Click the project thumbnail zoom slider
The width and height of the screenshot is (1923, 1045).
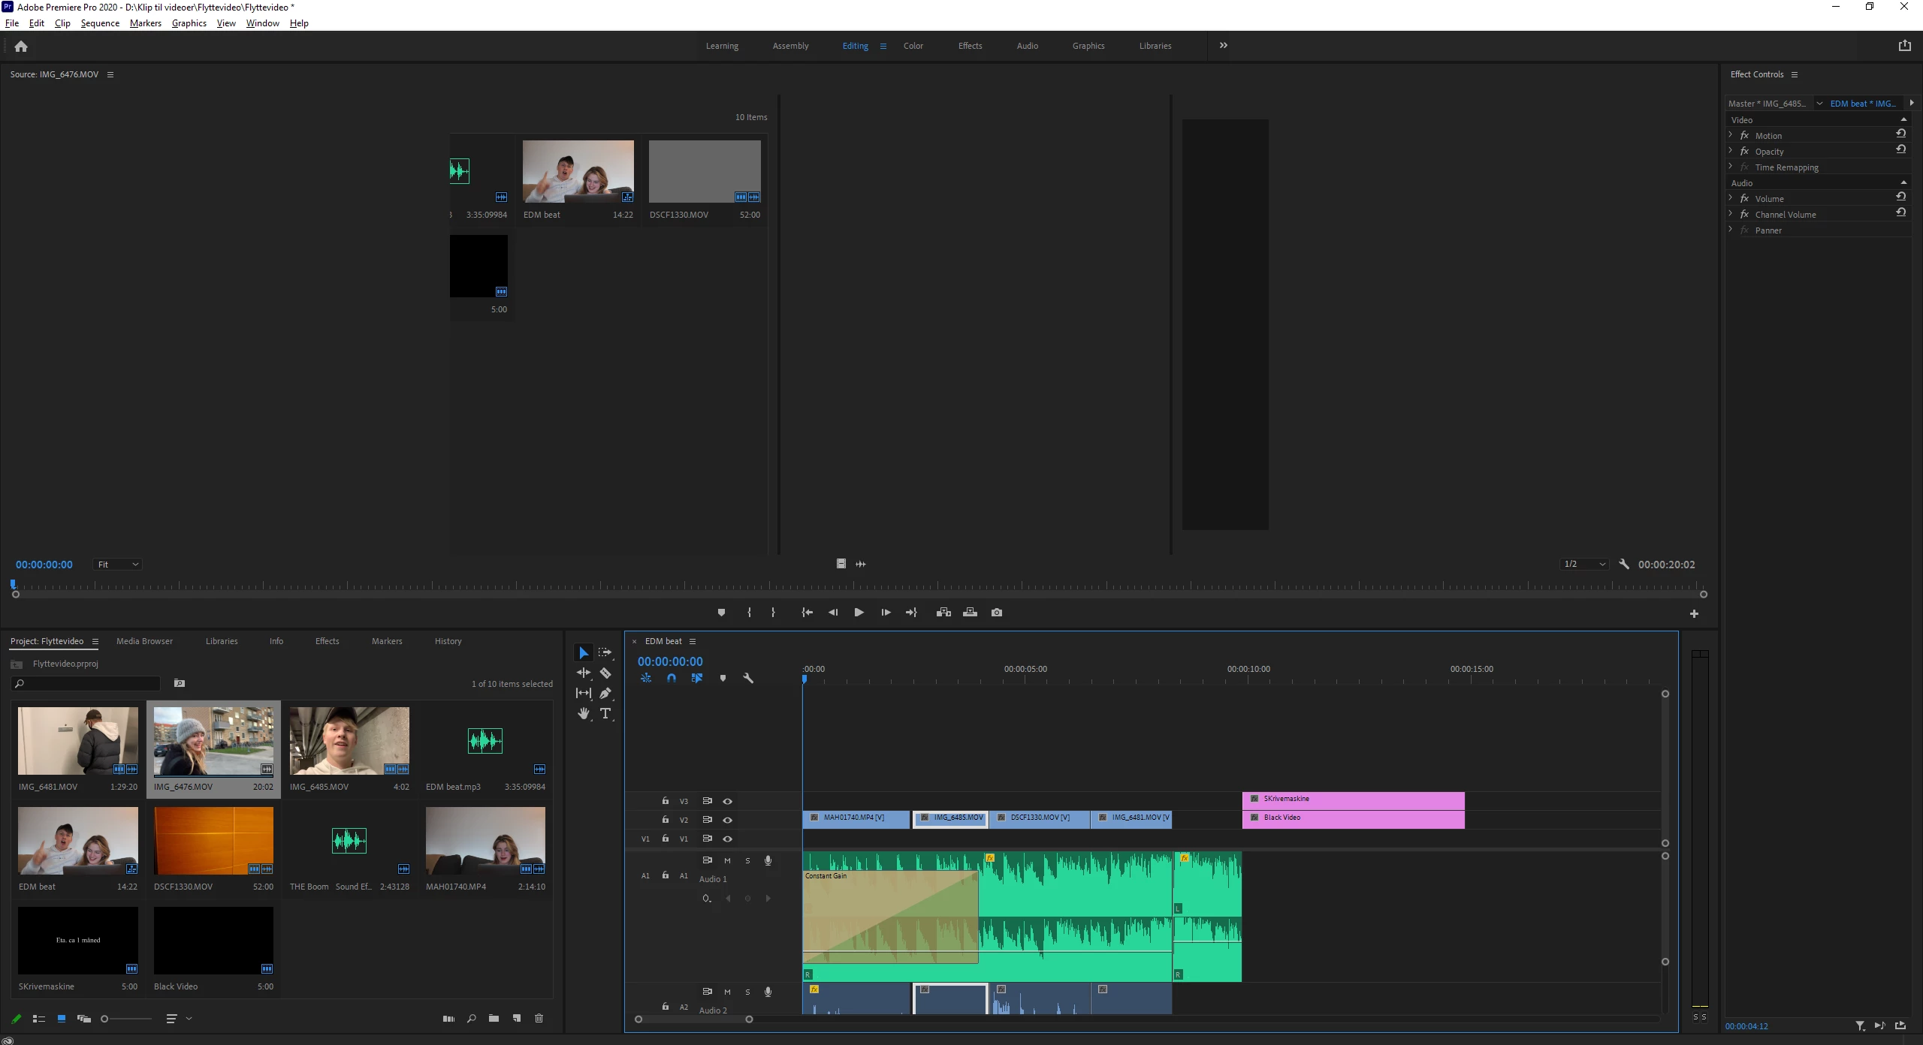point(126,1019)
